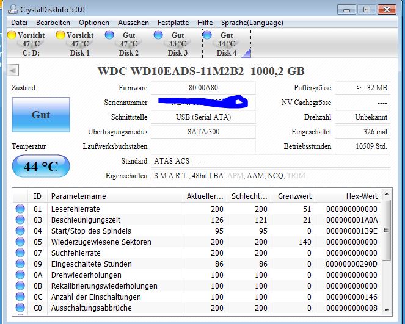Select Disk 4 at 44 °C
The image size is (405, 324).
click(x=227, y=43)
